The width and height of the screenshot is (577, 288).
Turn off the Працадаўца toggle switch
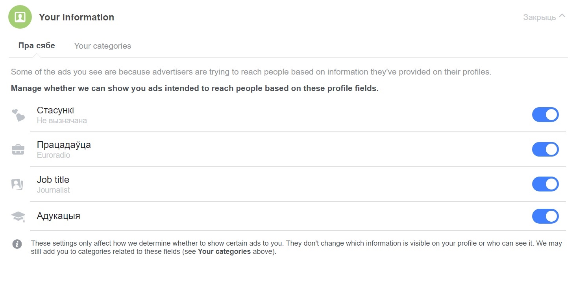(545, 149)
